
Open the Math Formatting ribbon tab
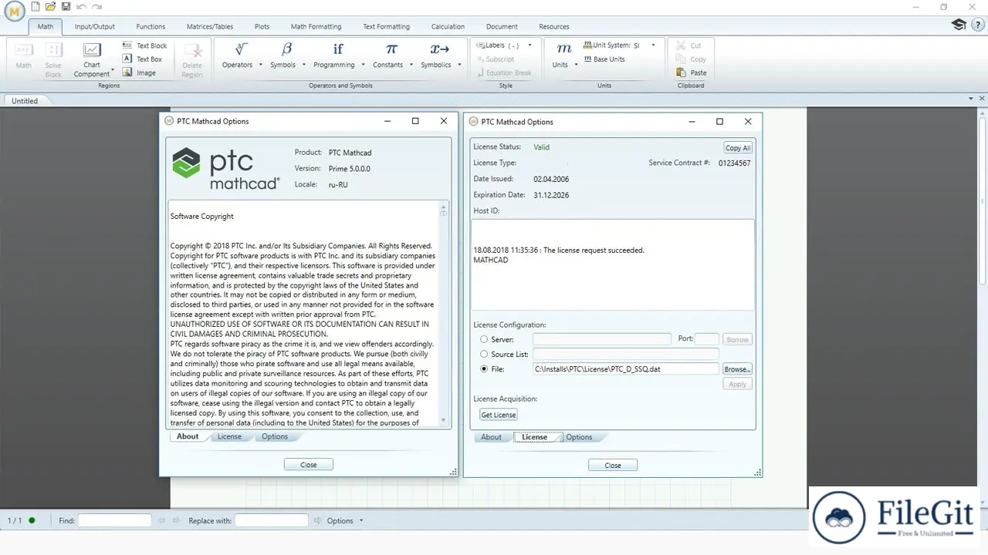(316, 26)
